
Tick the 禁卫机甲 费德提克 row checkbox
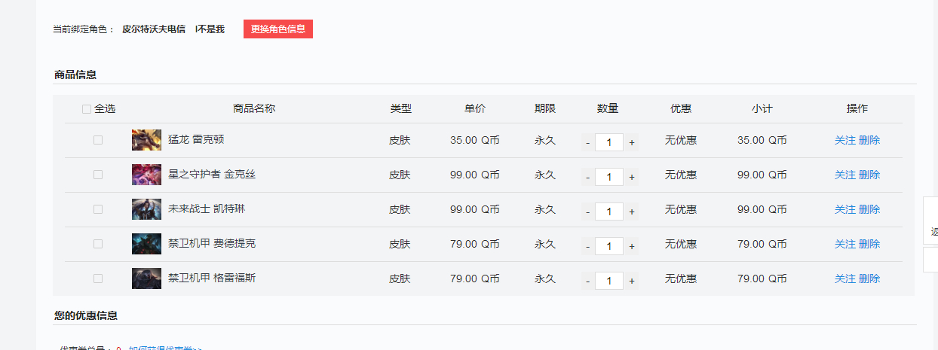tap(98, 244)
